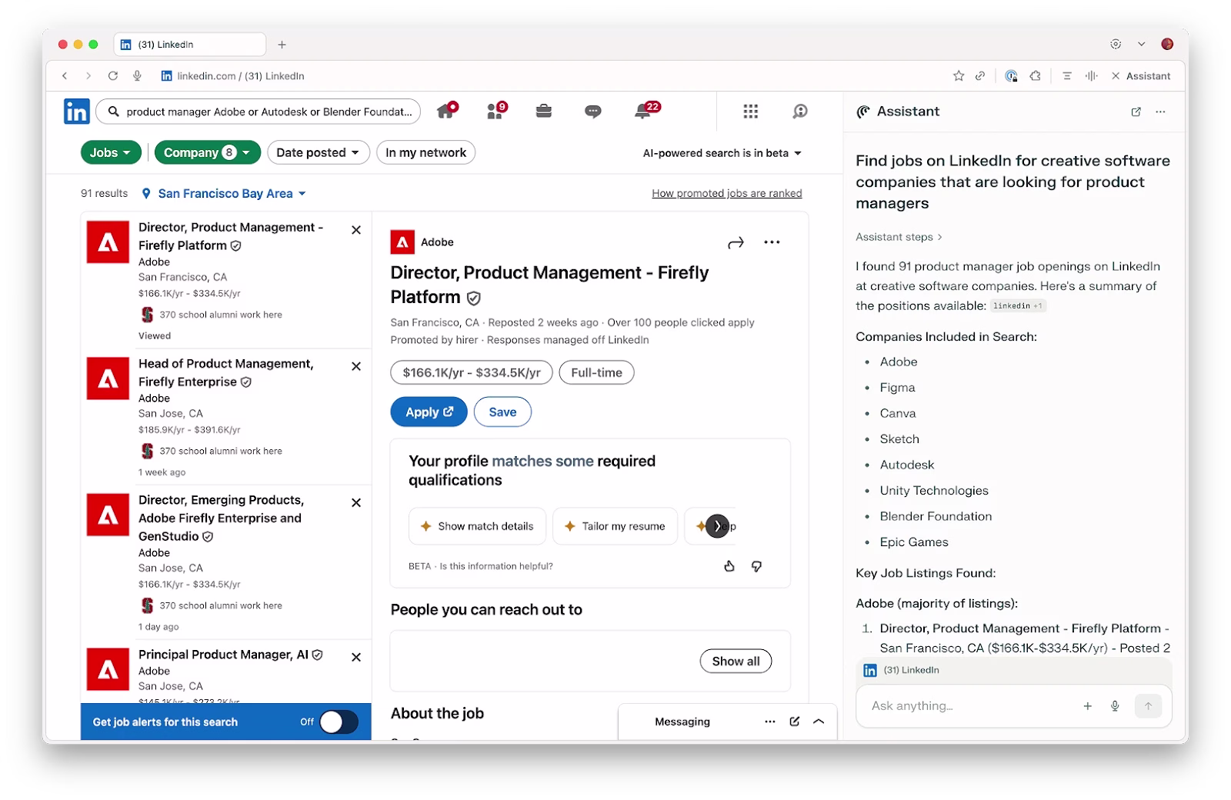Apply to the Adobe director job
The image size is (1231, 800).
coord(429,412)
